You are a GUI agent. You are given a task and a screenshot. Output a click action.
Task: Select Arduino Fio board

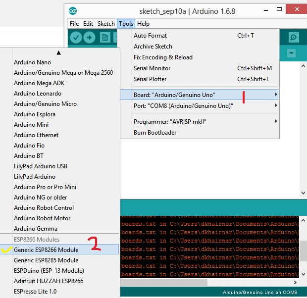(x=59, y=145)
